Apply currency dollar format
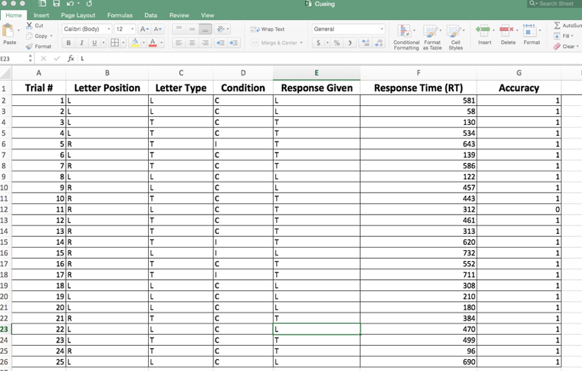The height and width of the screenshot is (371, 582). click(x=318, y=43)
